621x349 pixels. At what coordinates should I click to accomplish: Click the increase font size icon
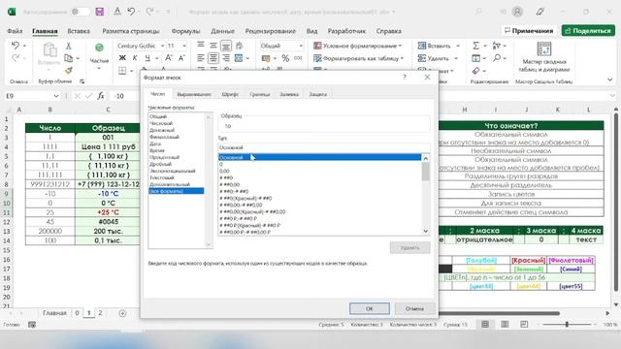tap(168, 58)
